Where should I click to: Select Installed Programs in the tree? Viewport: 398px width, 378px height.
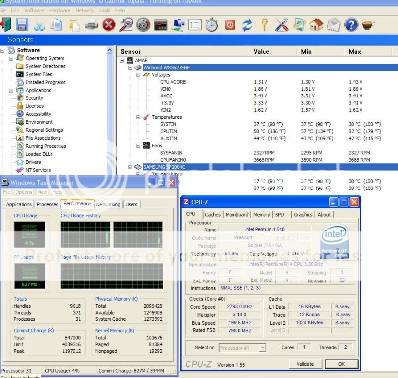click(x=46, y=82)
